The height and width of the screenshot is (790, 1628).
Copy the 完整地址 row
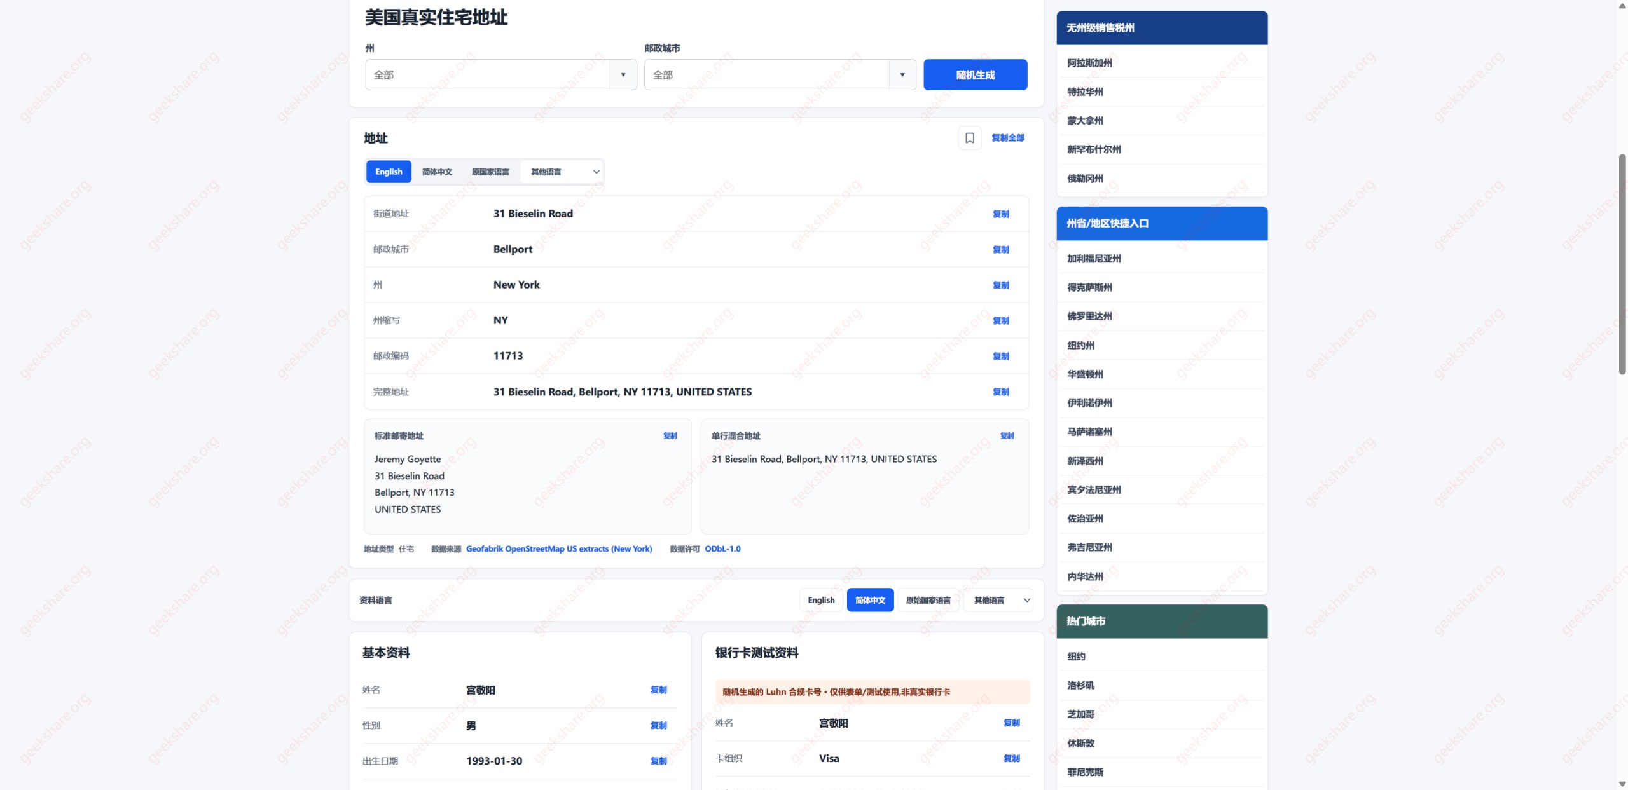1001,392
